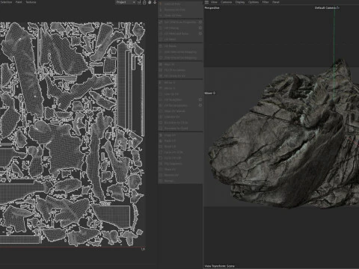The width and height of the screenshot is (359, 269).
Task: Select Start Interactive Mapping
Action: [180, 52]
